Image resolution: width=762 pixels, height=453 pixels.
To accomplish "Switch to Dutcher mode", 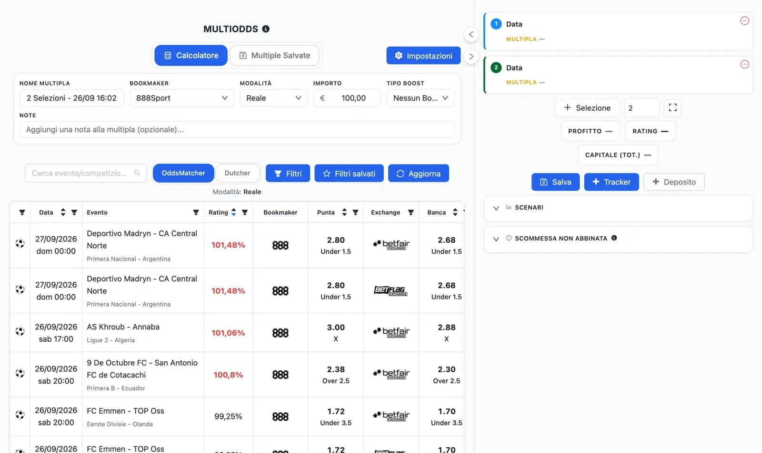I will point(237,173).
